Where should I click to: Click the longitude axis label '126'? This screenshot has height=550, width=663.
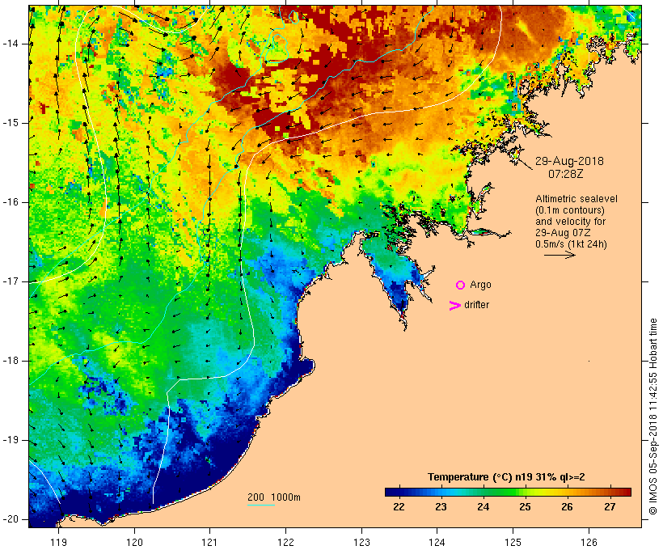[589, 542]
